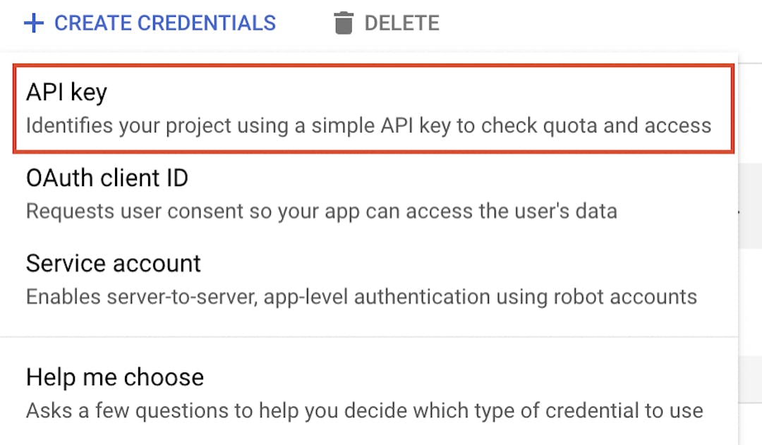Click 'Asks a few questions' description text

click(364, 410)
